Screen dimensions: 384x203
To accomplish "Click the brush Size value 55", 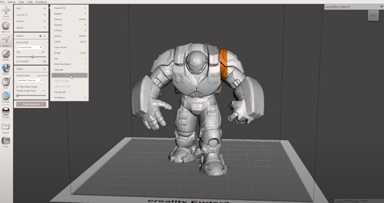I will (x=43, y=52).
